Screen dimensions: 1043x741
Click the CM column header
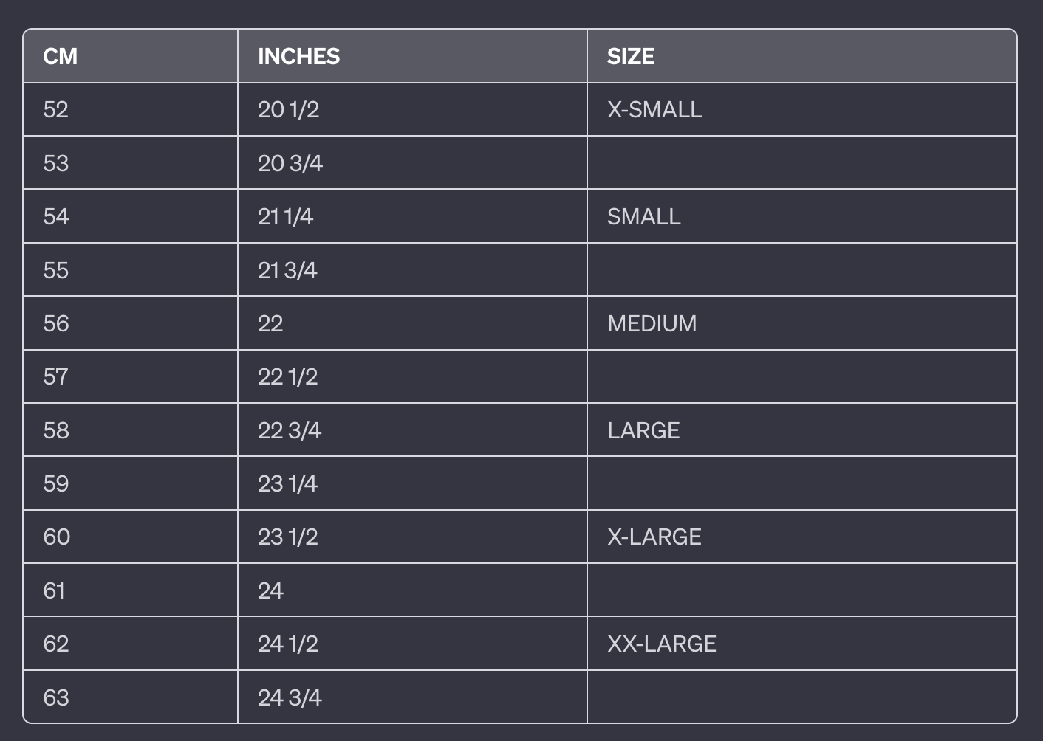(x=61, y=56)
